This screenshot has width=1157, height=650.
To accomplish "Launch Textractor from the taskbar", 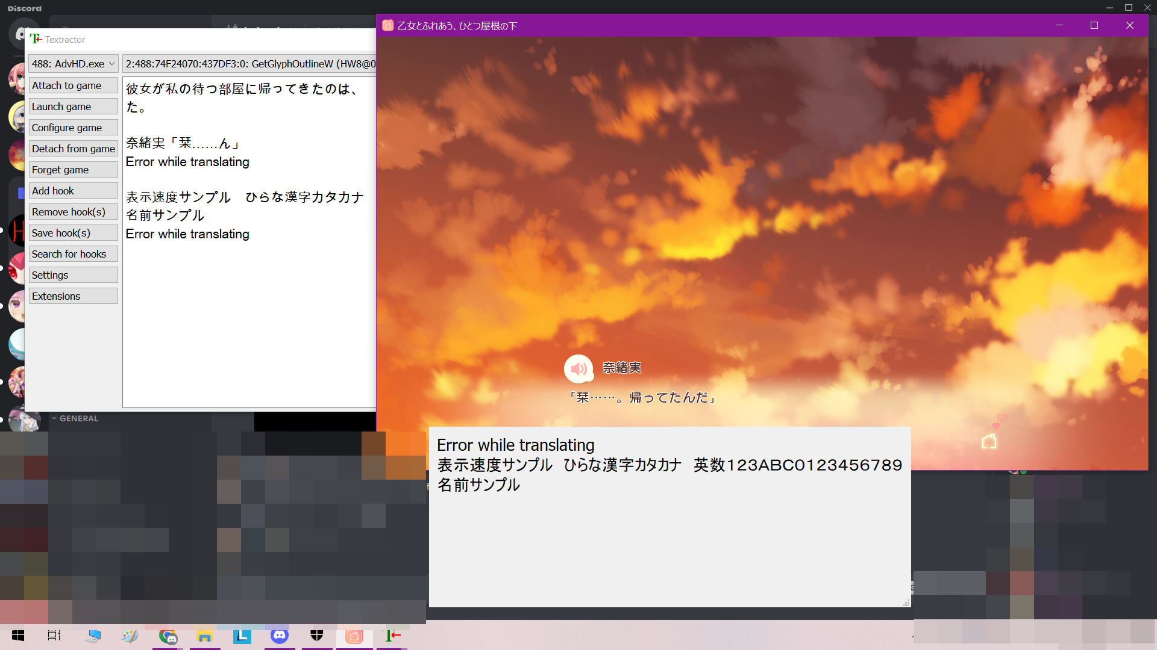I will tap(392, 636).
